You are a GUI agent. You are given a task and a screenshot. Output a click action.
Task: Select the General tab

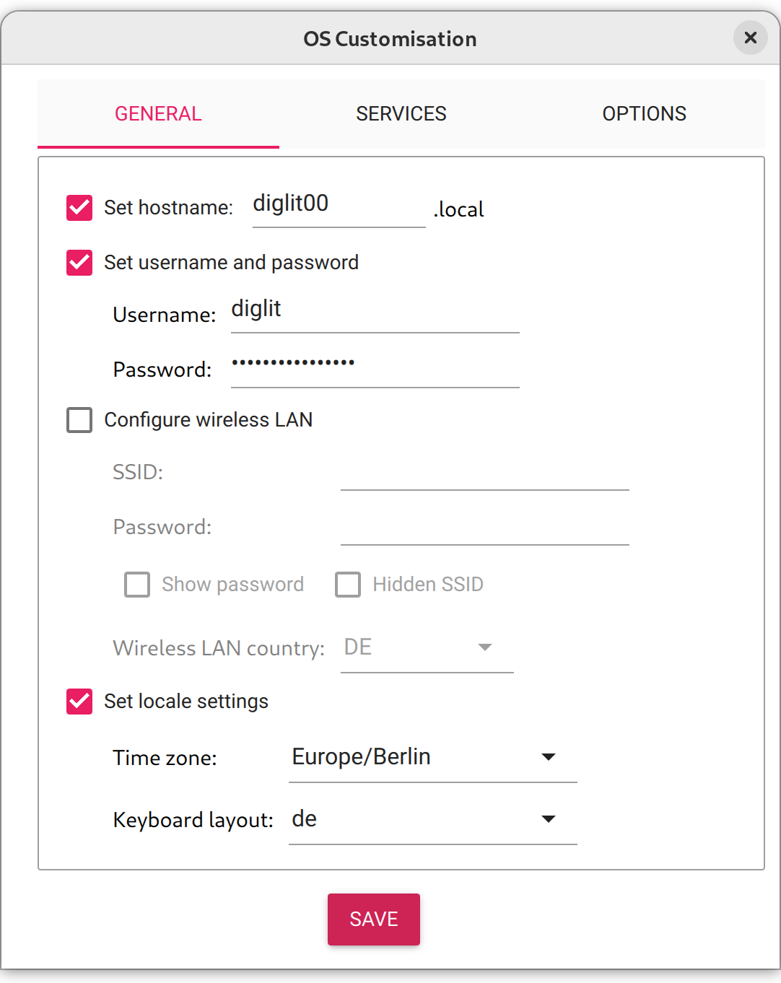[x=158, y=114]
